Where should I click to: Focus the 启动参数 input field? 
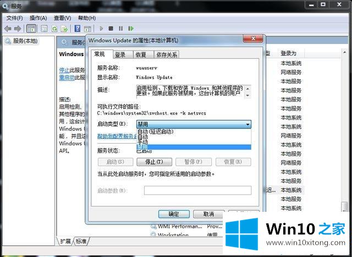pos(197,190)
